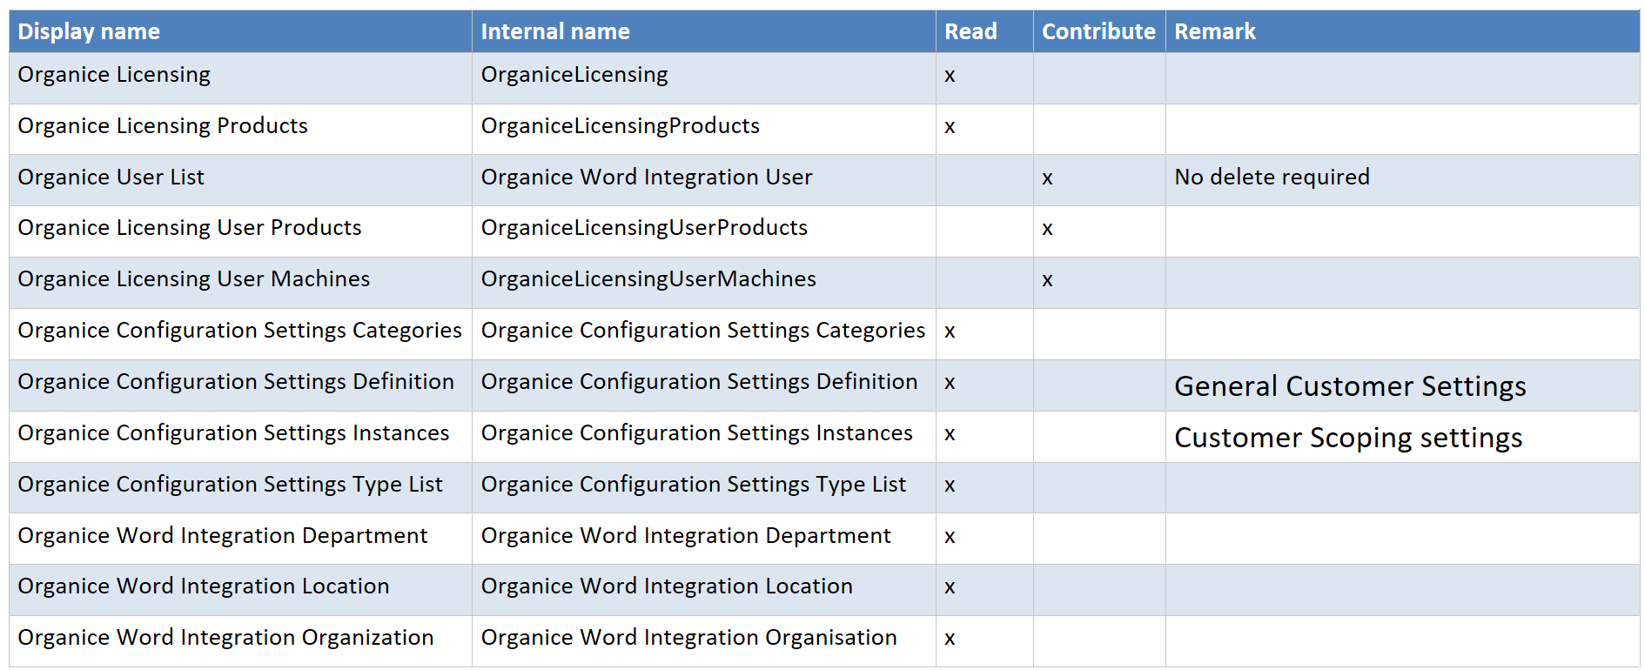Click Read 'x' for Word Integration Department row
This screenshot has height=670, width=1645.
950,538
